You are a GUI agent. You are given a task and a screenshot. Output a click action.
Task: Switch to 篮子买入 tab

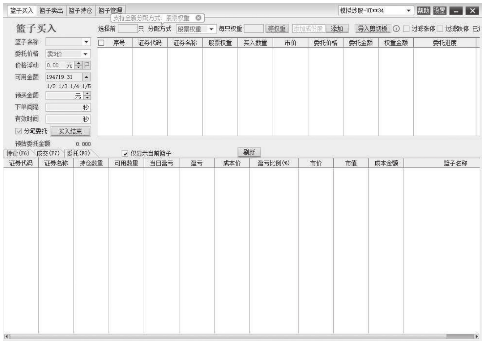22,11
